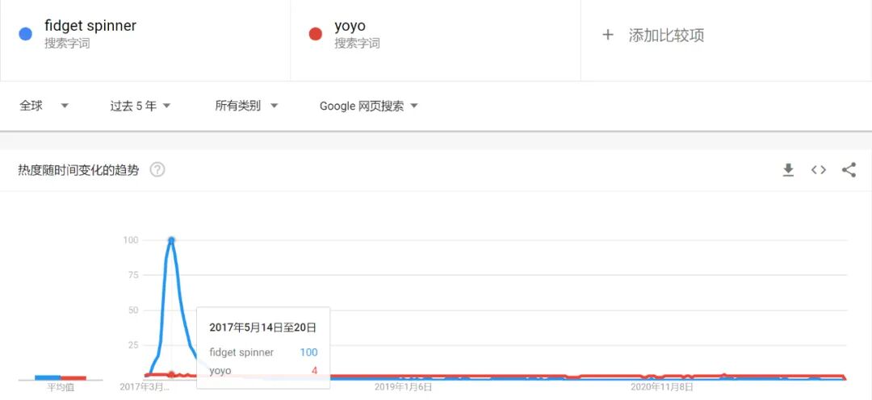This screenshot has width=872, height=400.
Task: Click the 热度随时间变化的趋势 chart title
Action: coord(78,170)
